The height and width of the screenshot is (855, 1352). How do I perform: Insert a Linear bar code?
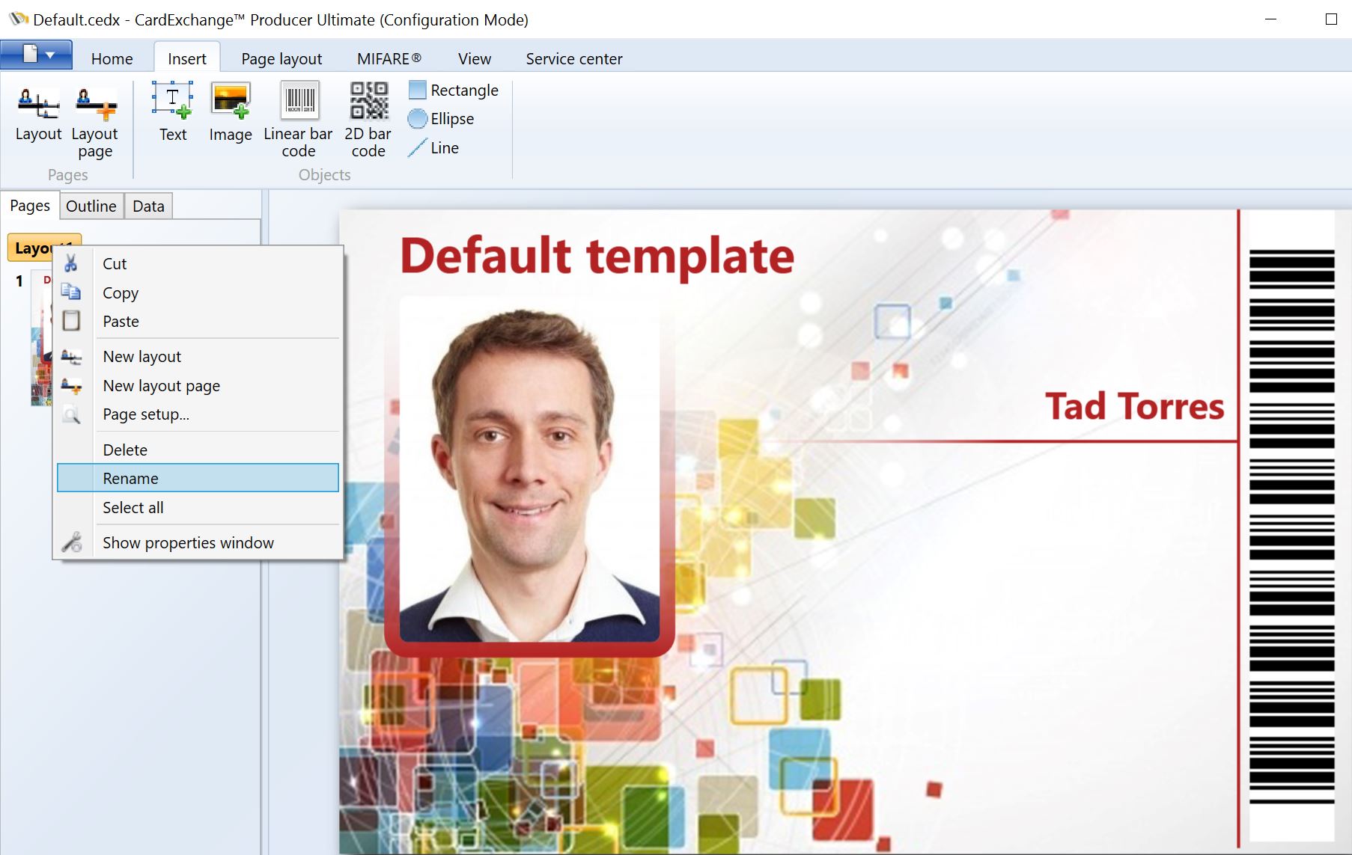click(298, 120)
